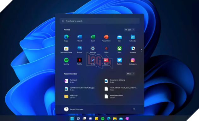This screenshot has height=121, width=199.
Task: Click pinned apps page indicator dots
Action: tap(142, 50)
